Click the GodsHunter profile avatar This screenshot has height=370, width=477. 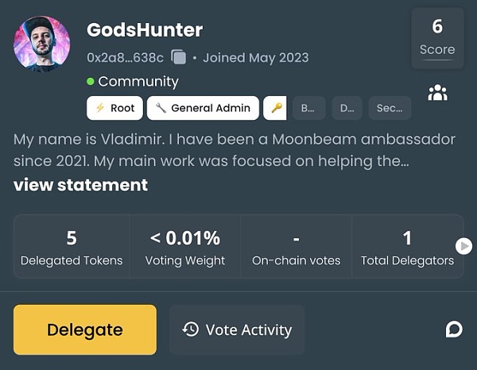point(42,44)
